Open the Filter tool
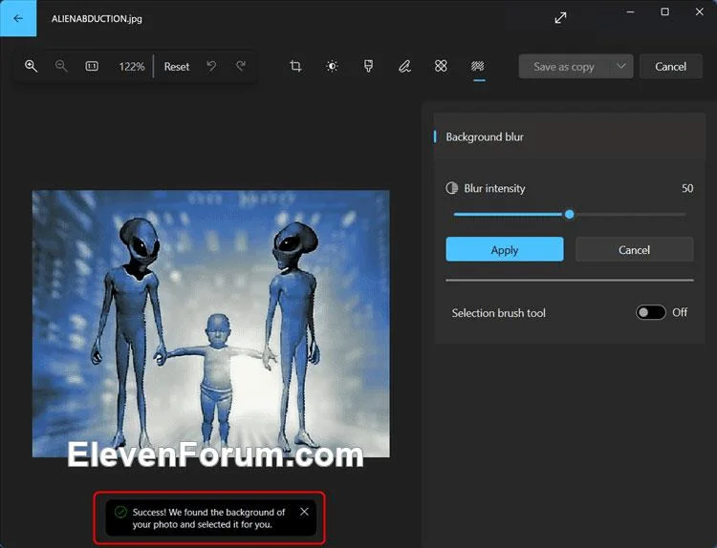 pyautogui.click(x=368, y=66)
